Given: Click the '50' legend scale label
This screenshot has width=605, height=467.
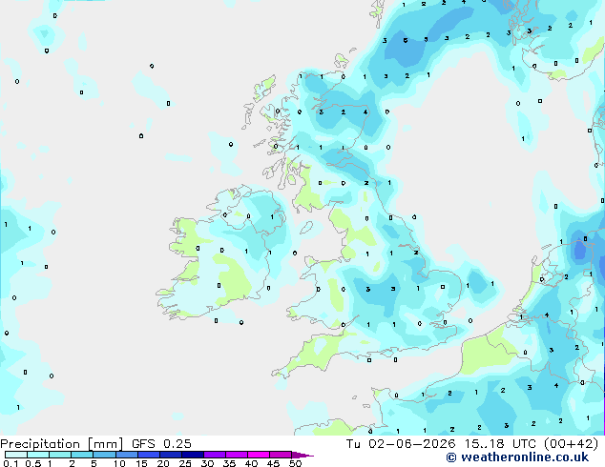Looking at the screenshot, I should [x=295, y=463].
